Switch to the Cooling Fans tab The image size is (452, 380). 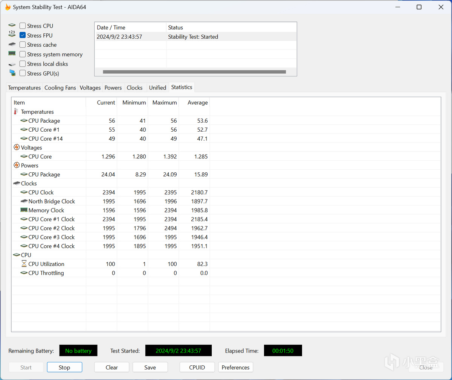pos(60,88)
